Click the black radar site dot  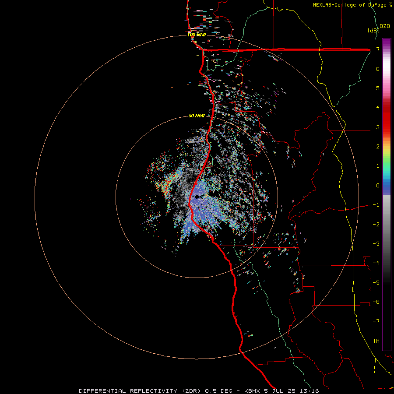pos(197,197)
